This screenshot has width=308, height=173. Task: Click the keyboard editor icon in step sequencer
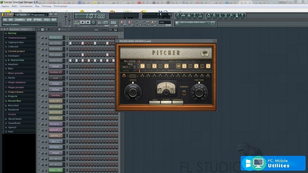click(116, 30)
